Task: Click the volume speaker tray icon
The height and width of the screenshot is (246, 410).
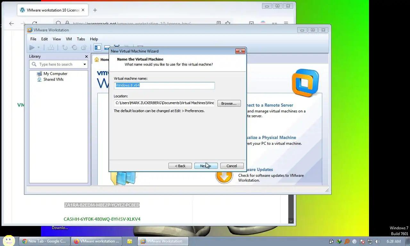Action: [378, 242]
